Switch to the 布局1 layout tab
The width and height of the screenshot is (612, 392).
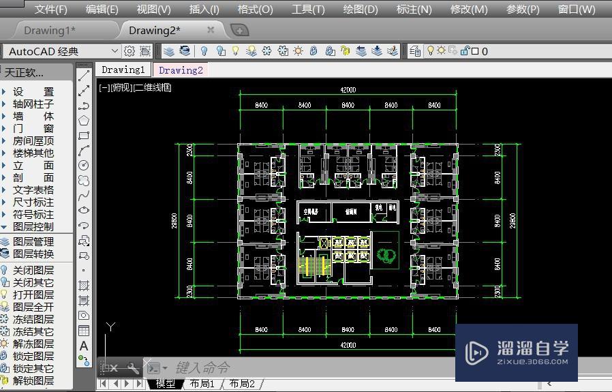point(202,384)
